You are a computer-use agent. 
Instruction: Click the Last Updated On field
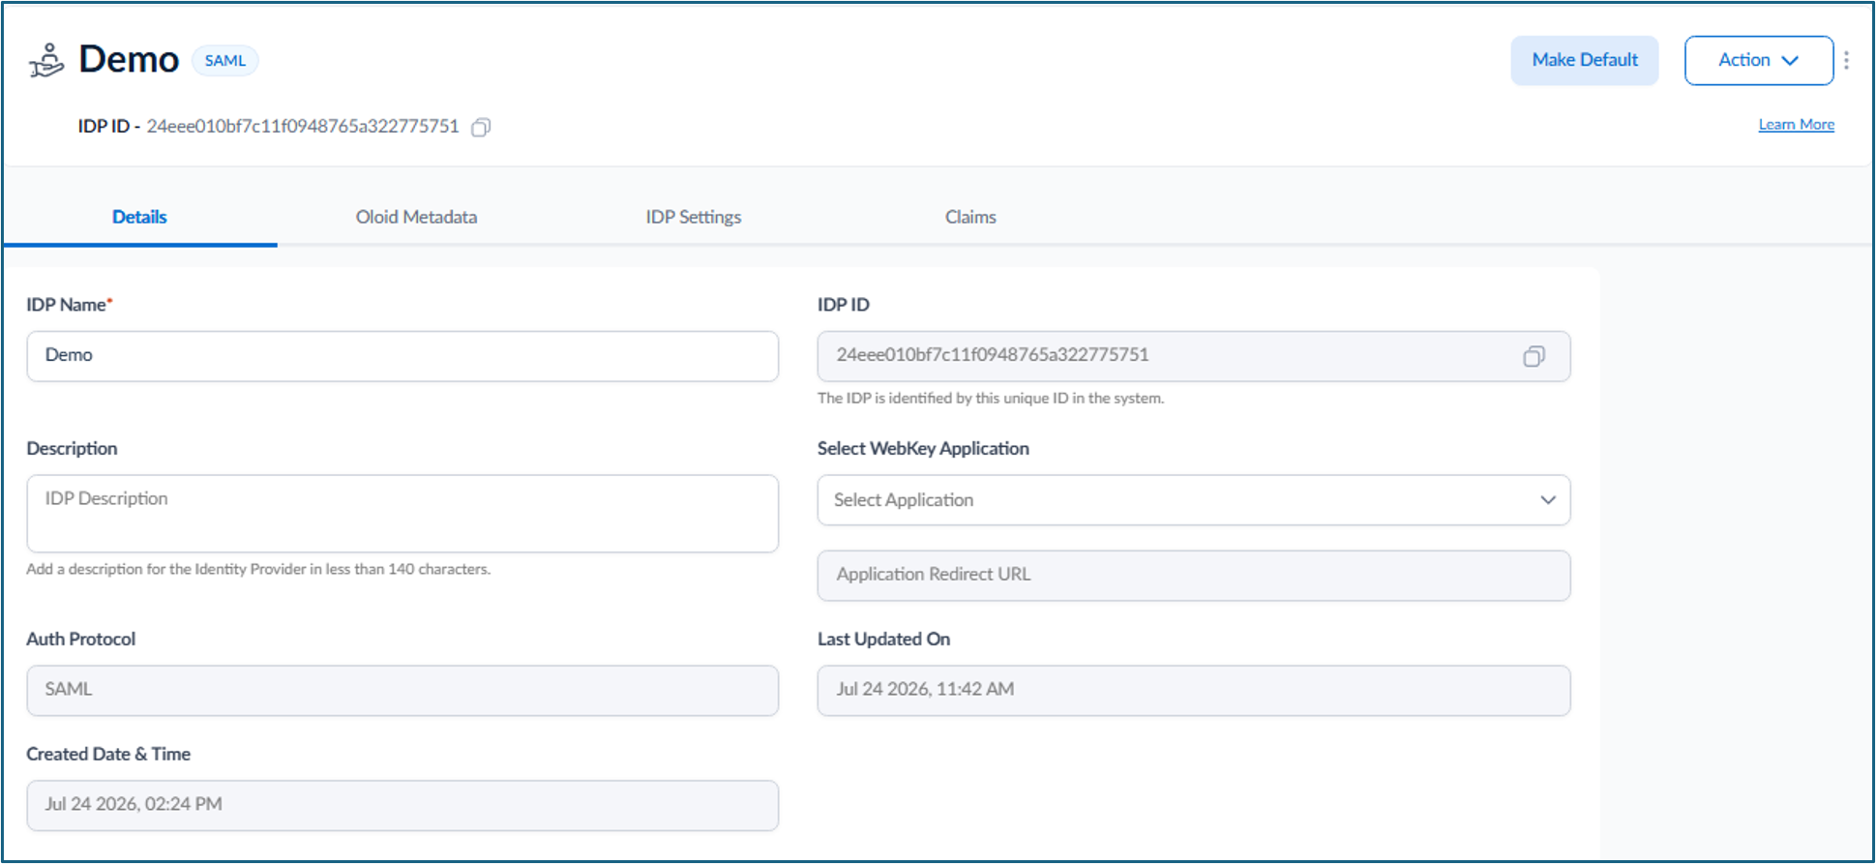tap(1193, 690)
